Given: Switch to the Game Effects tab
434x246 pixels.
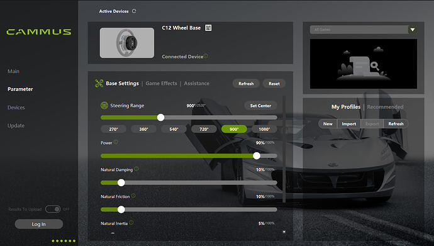Looking at the screenshot, I should point(162,83).
